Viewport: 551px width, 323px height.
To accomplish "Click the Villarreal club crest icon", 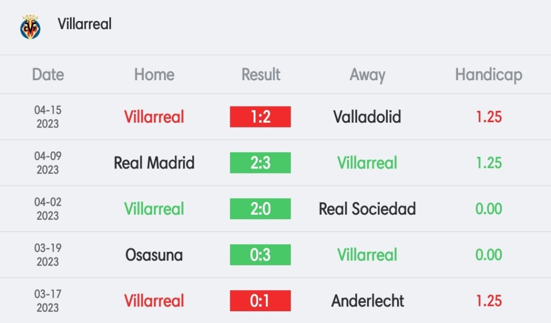I will pos(30,26).
